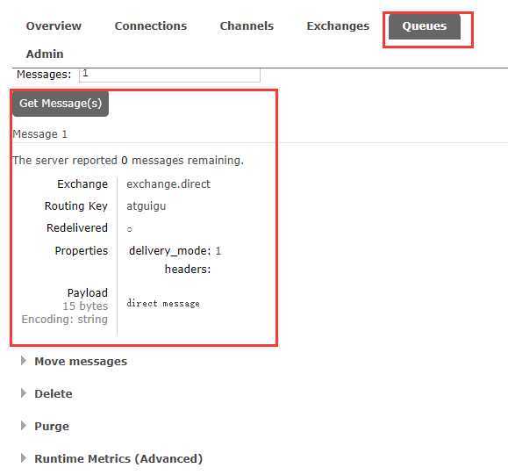The height and width of the screenshot is (475, 508).
Task: Click the delivery_mode: 1 property
Action: [x=175, y=251]
